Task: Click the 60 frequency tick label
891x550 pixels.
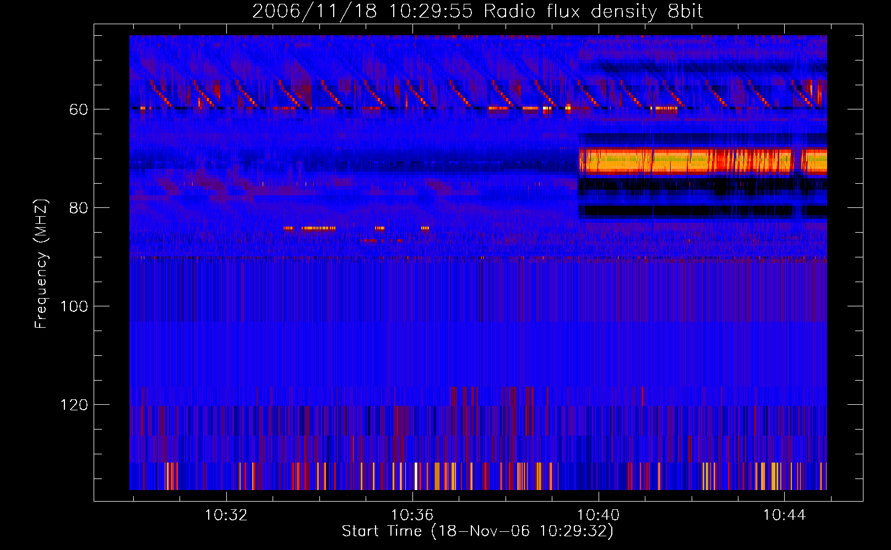Action: [x=79, y=109]
